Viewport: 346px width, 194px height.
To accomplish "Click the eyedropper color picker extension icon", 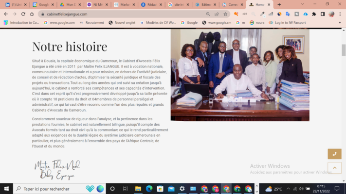I will [262, 14].
